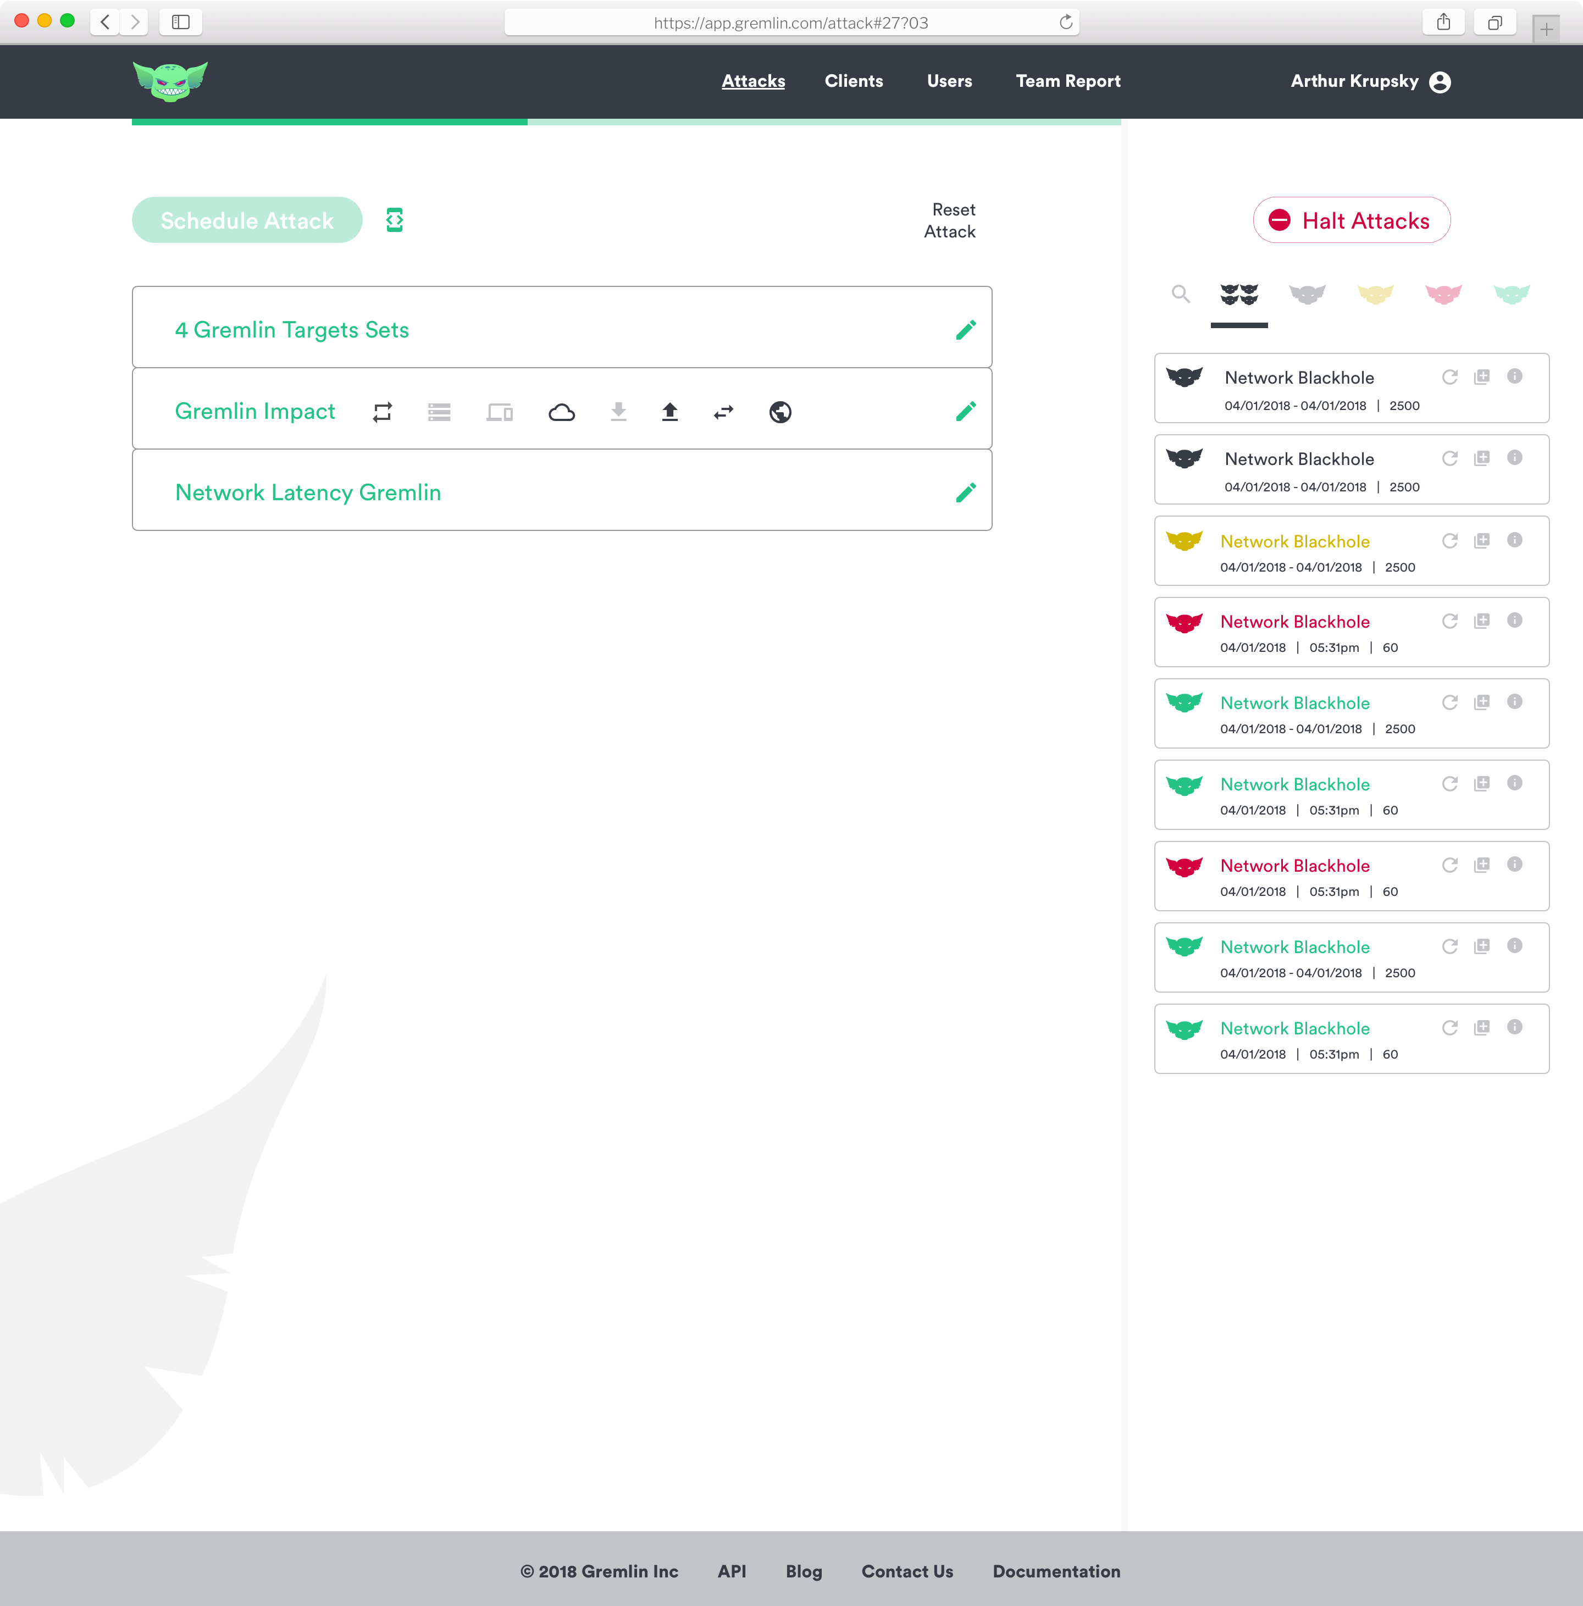Image resolution: width=1583 pixels, height=1606 pixels.
Task: Edit Gremlin Impact with the pencil icon
Action: [x=965, y=412]
